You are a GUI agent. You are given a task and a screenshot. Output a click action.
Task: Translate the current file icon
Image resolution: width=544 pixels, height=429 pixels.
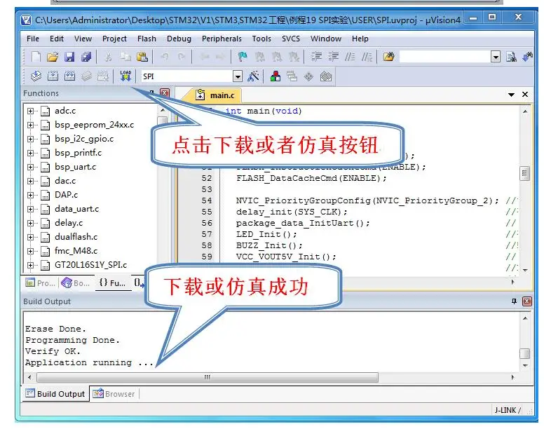(36, 76)
